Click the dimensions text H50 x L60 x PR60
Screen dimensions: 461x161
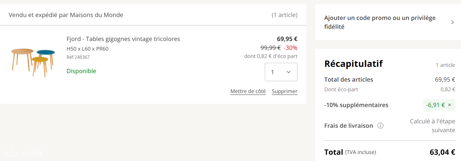coord(88,49)
